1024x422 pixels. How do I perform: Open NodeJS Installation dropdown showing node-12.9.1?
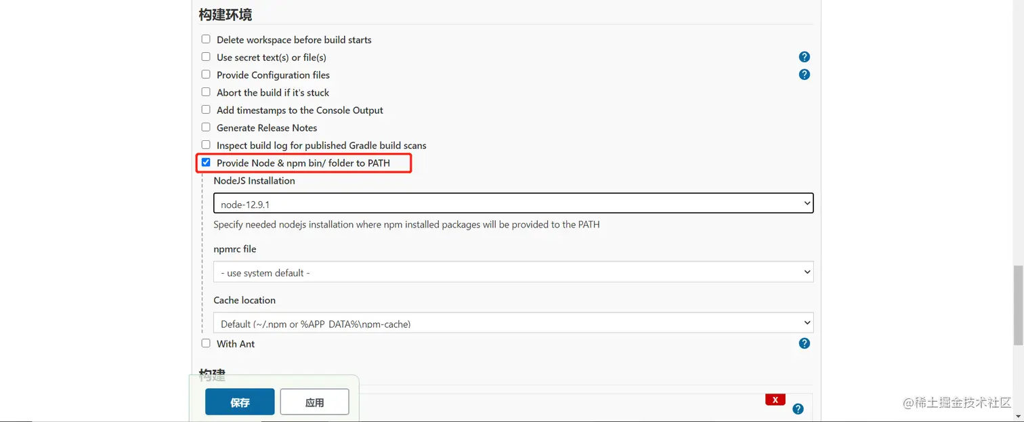pyautogui.click(x=513, y=203)
